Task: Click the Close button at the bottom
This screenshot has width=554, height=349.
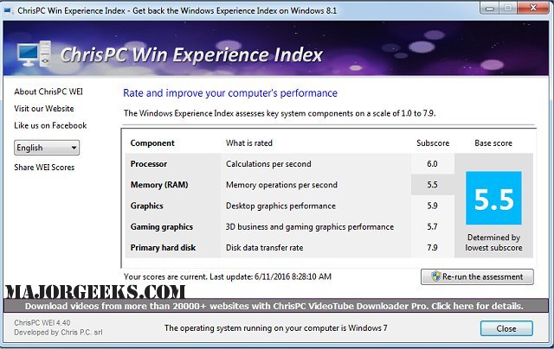Action: [506, 328]
